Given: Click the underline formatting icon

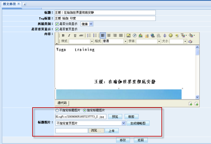Looking at the screenshot, I should 75,35.
